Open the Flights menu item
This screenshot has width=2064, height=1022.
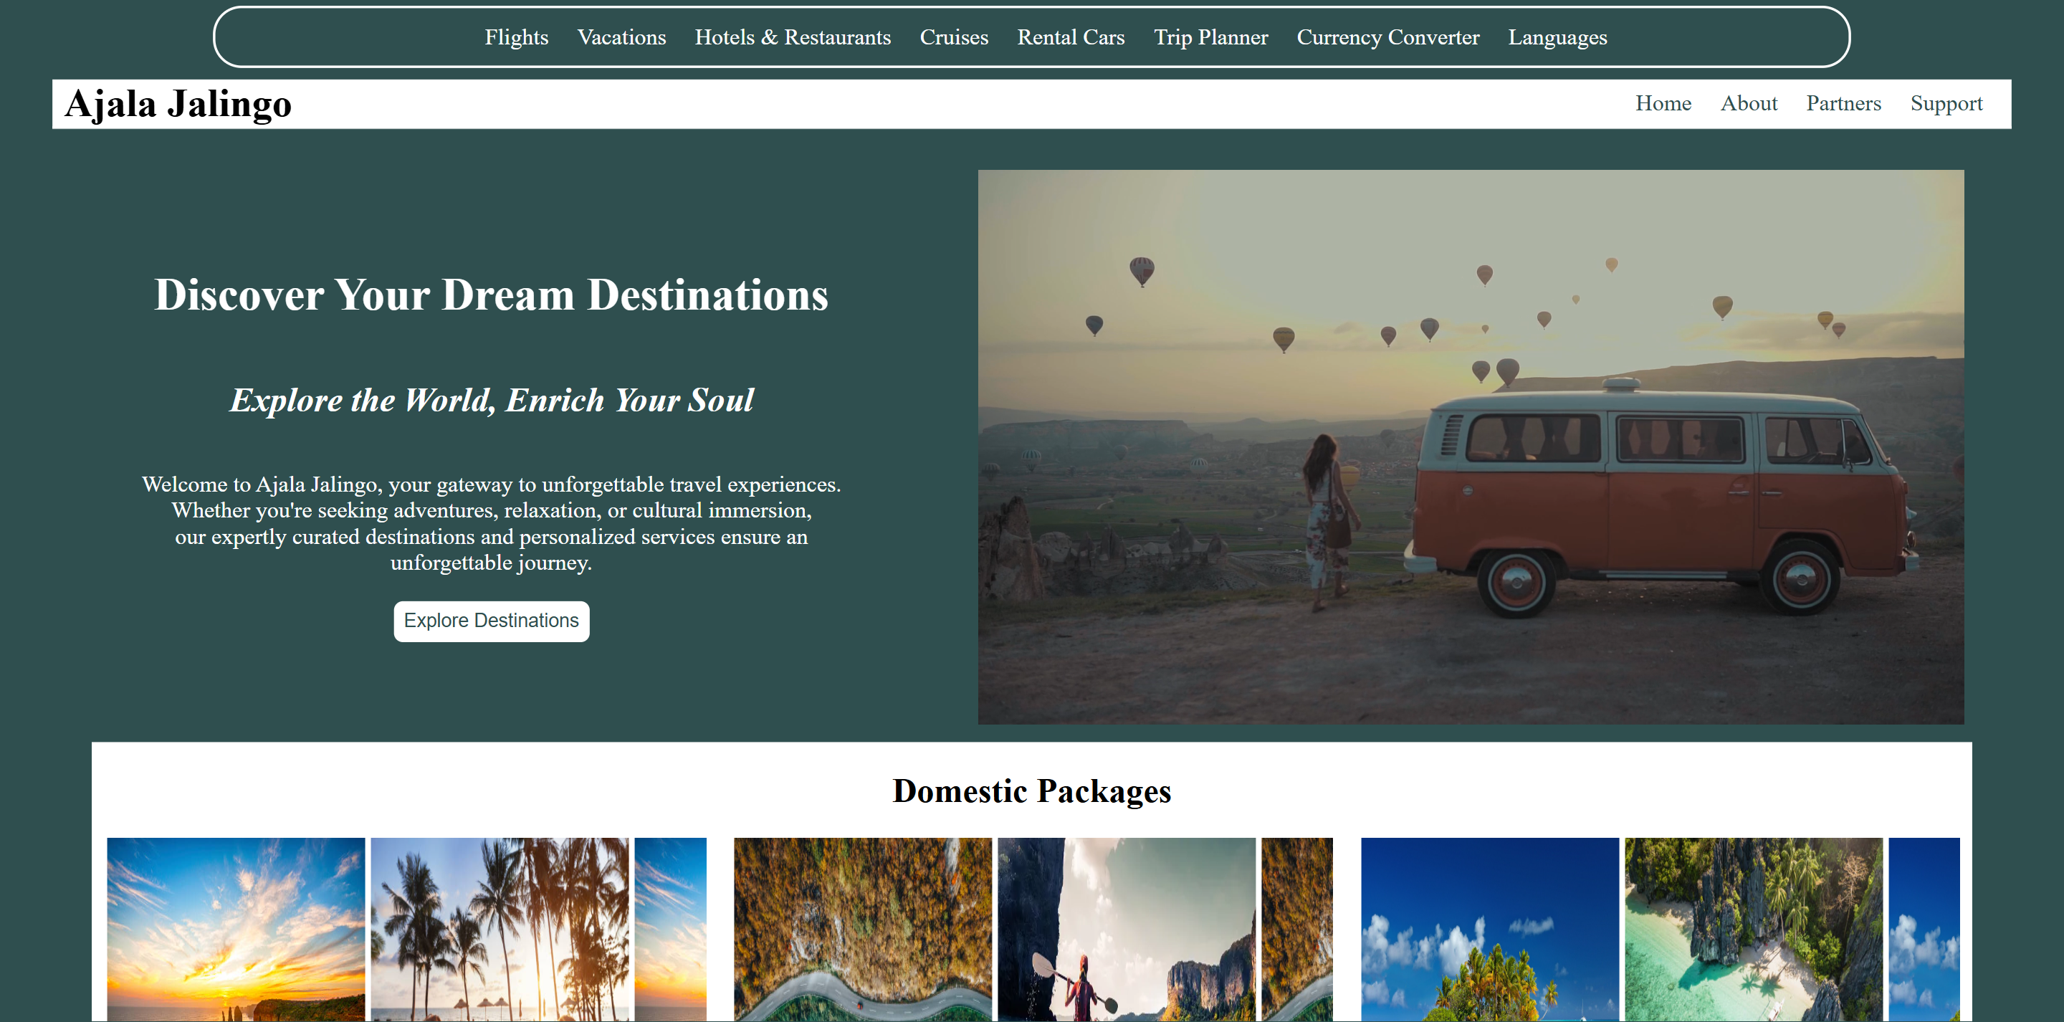516,38
